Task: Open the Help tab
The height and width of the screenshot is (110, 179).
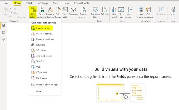Action: tap(66, 3)
